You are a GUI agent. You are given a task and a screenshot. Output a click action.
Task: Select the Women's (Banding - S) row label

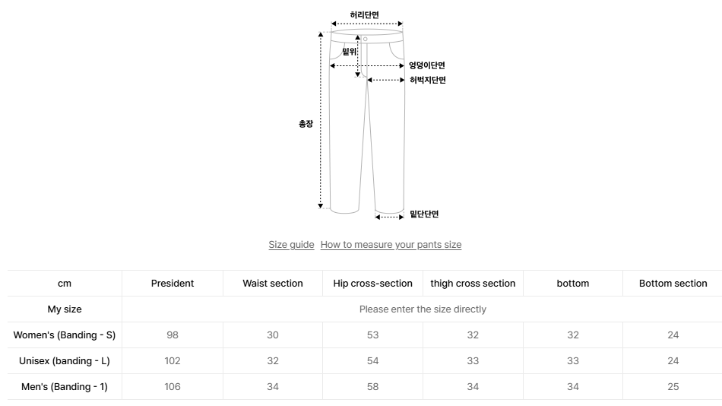point(65,335)
